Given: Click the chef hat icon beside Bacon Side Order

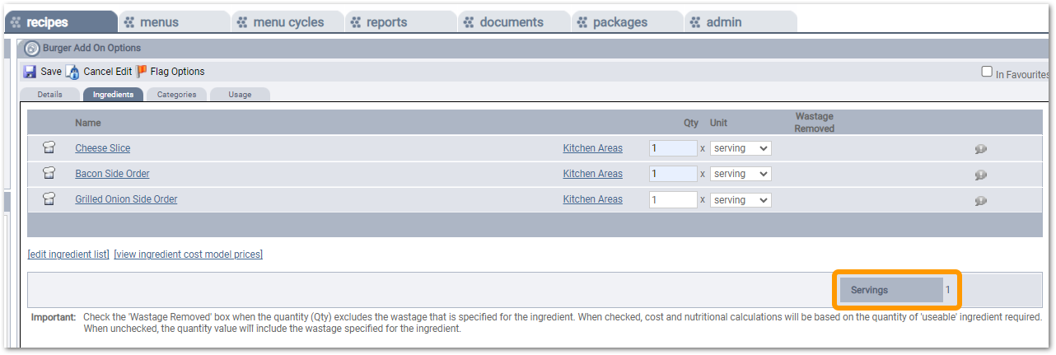Looking at the screenshot, I should pyautogui.click(x=49, y=174).
